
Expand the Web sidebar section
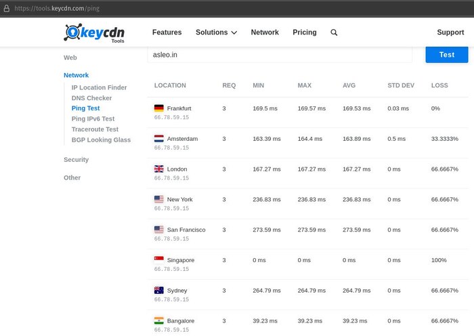coord(70,58)
